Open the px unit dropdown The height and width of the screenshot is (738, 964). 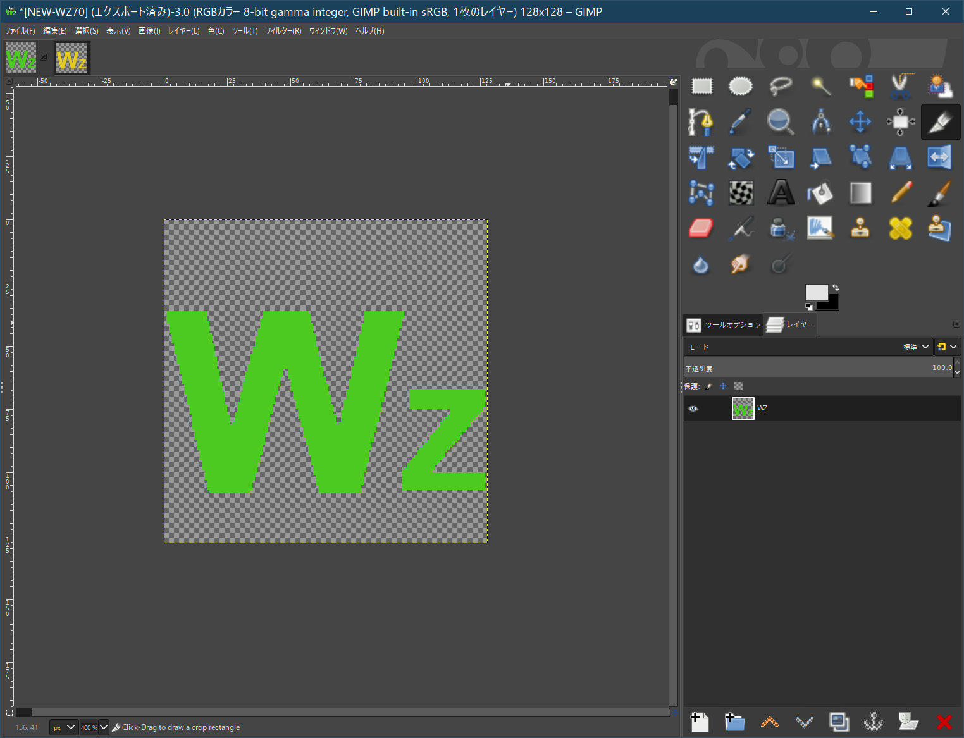64,727
